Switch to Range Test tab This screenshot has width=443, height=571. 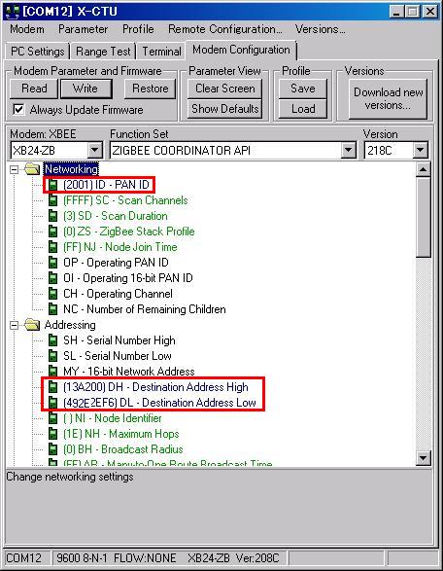[103, 52]
